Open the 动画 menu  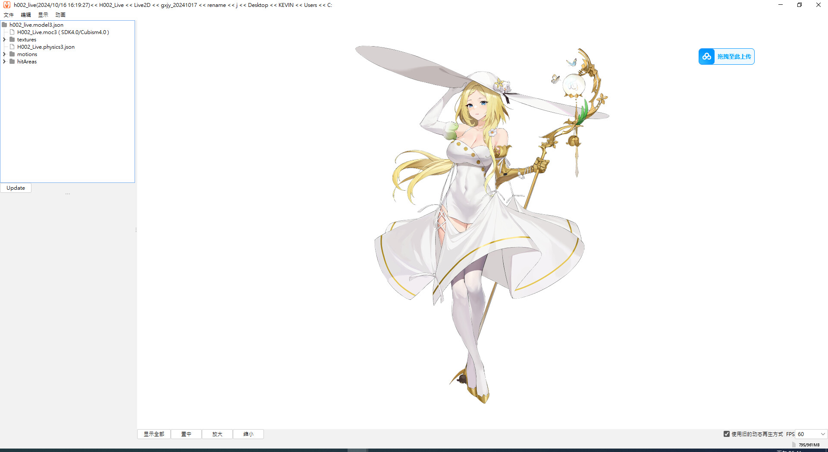(x=60, y=15)
